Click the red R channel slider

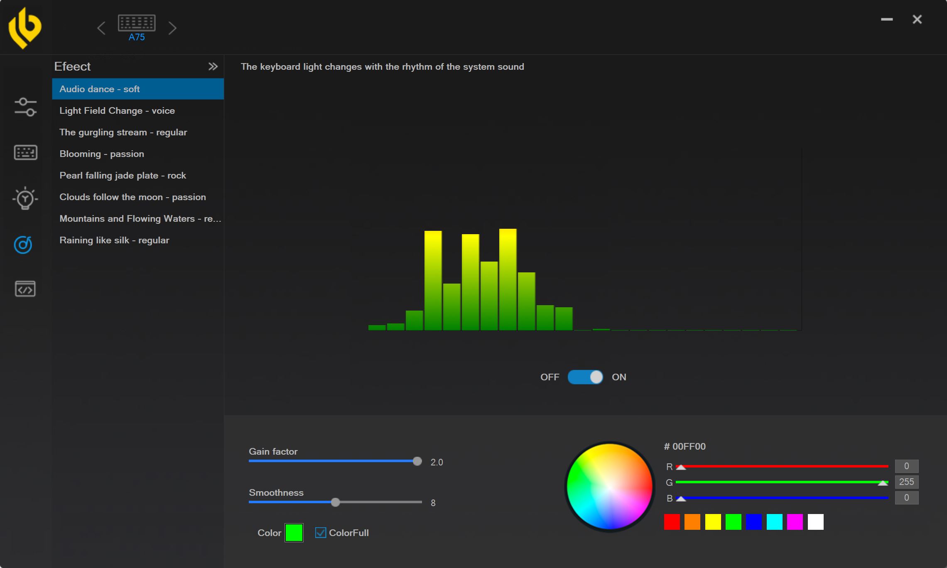[x=782, y=467]
